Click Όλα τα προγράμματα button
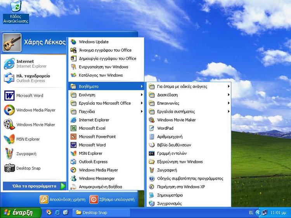The width and height of the screenshot is (291, 218). coord(34,186)
